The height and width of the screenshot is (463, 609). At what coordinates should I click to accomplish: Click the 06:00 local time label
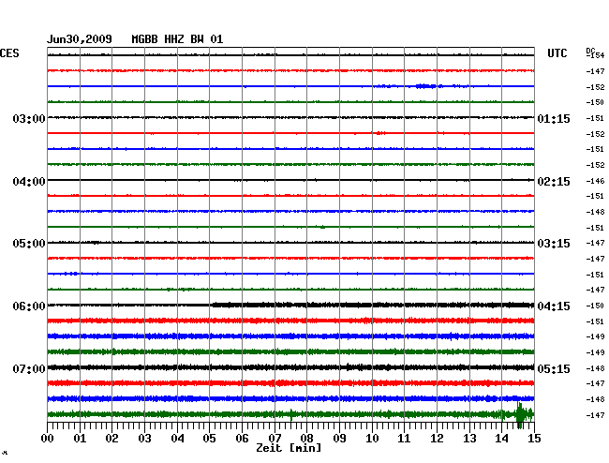click(x=29, y=306)
